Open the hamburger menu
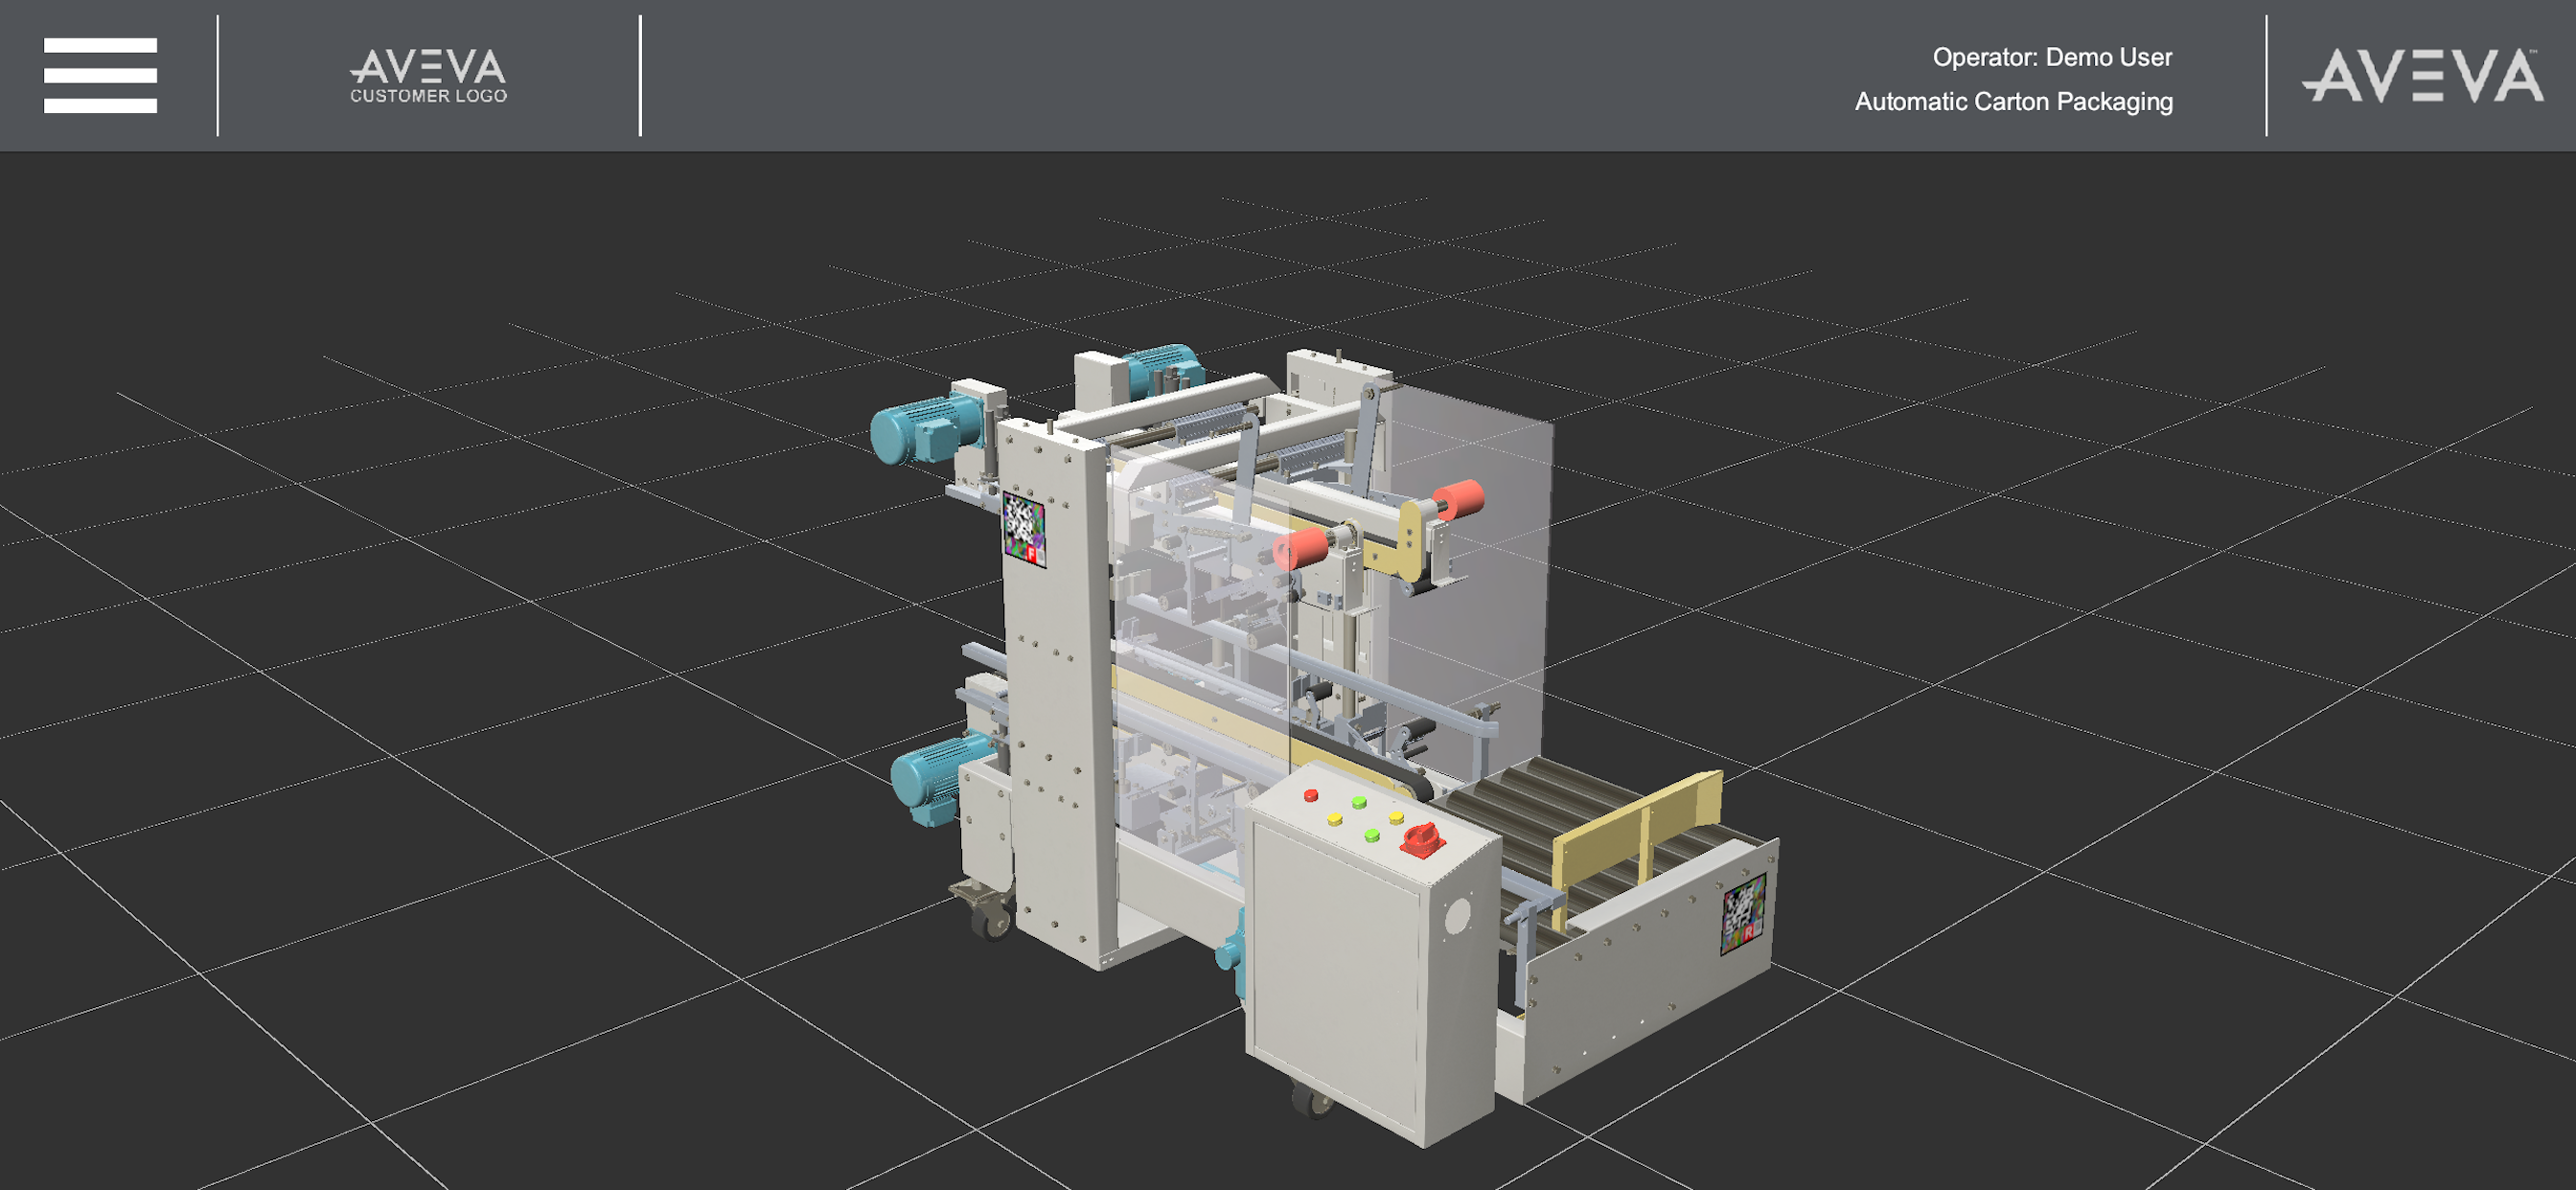This screenshot has height=1190, width=2576. click(100, 75)
